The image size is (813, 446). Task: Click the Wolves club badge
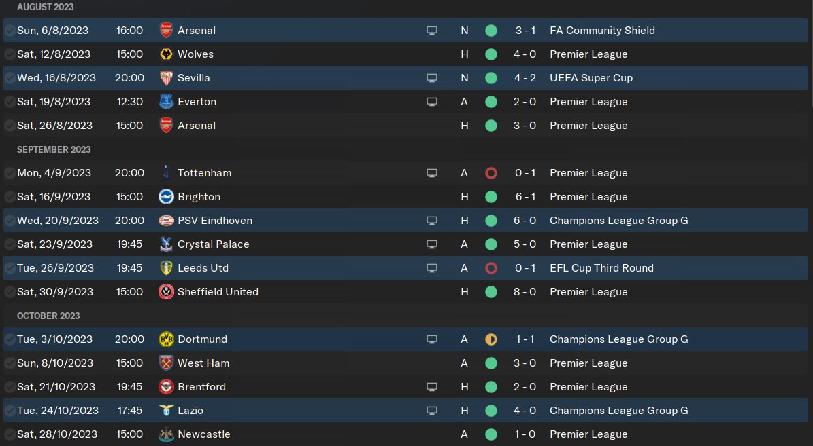166,54
